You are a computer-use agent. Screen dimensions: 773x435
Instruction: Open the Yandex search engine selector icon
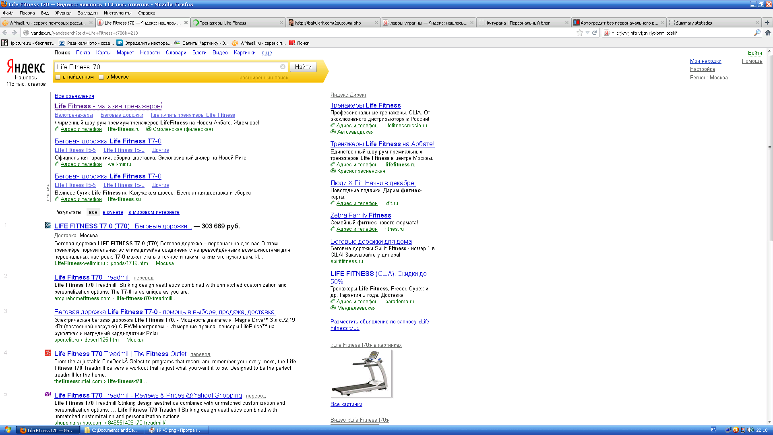tap(607, 33)
